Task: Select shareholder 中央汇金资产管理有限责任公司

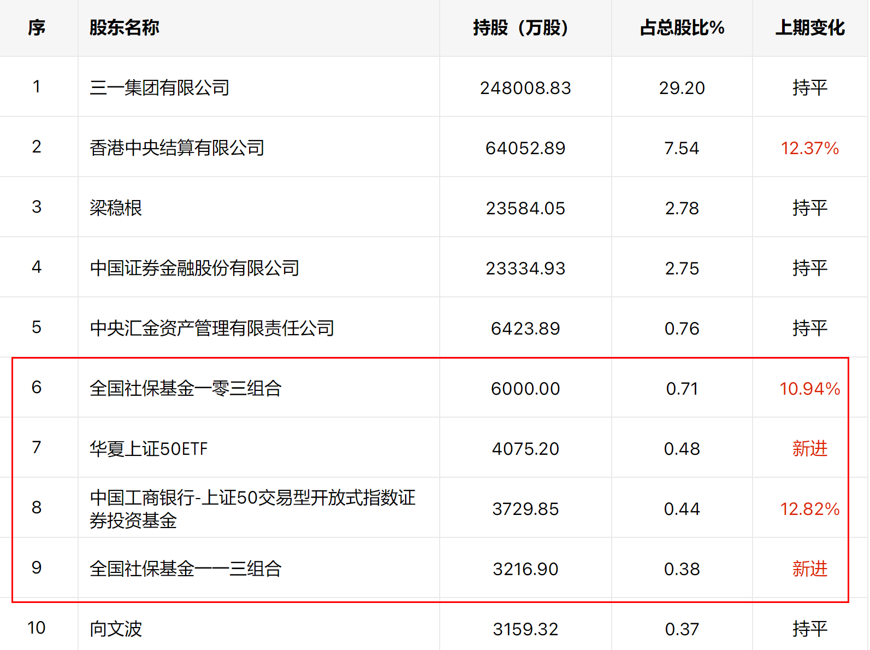Action: 212,328
